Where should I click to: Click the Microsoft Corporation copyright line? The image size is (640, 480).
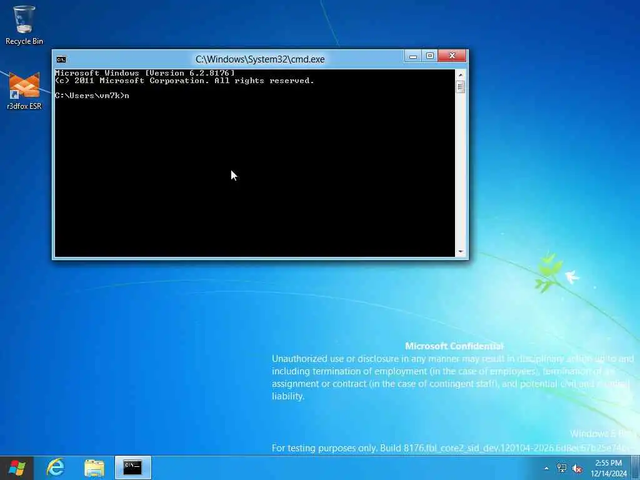click(184, 81)
